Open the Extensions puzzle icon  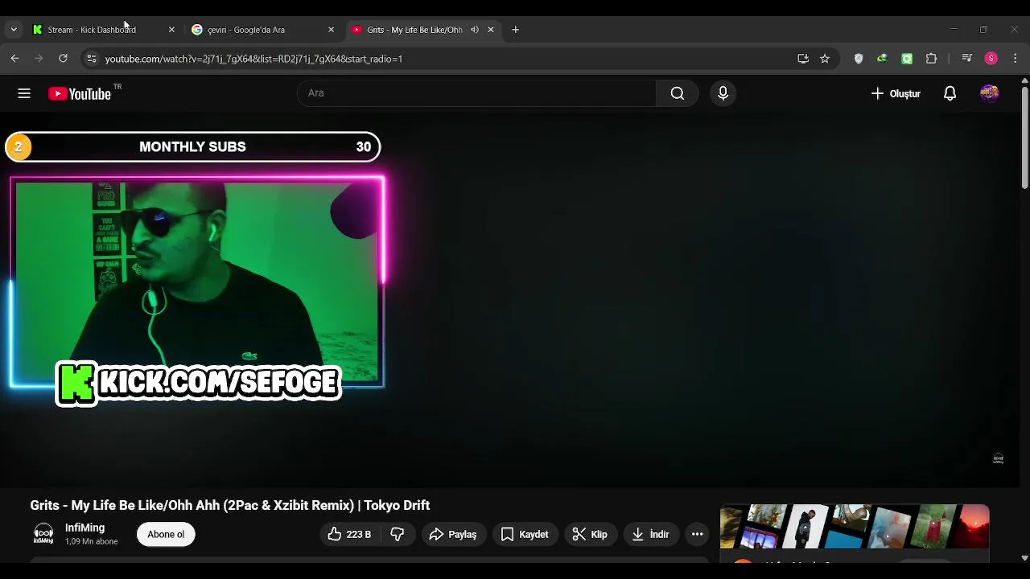point(932,59)
